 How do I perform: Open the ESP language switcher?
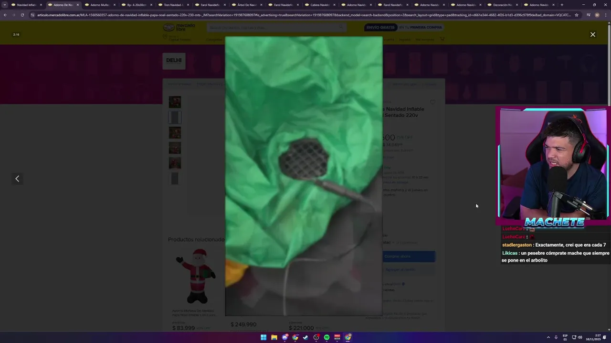(x=565, y=337)
